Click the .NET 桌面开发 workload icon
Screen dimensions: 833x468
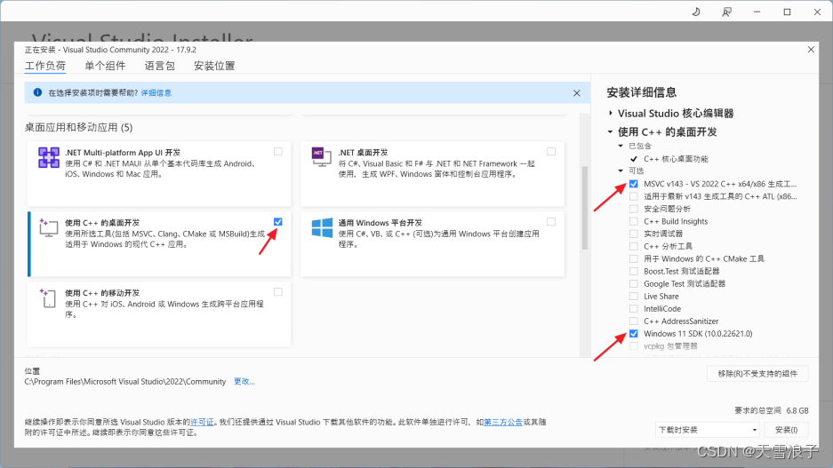click(322, 157)
